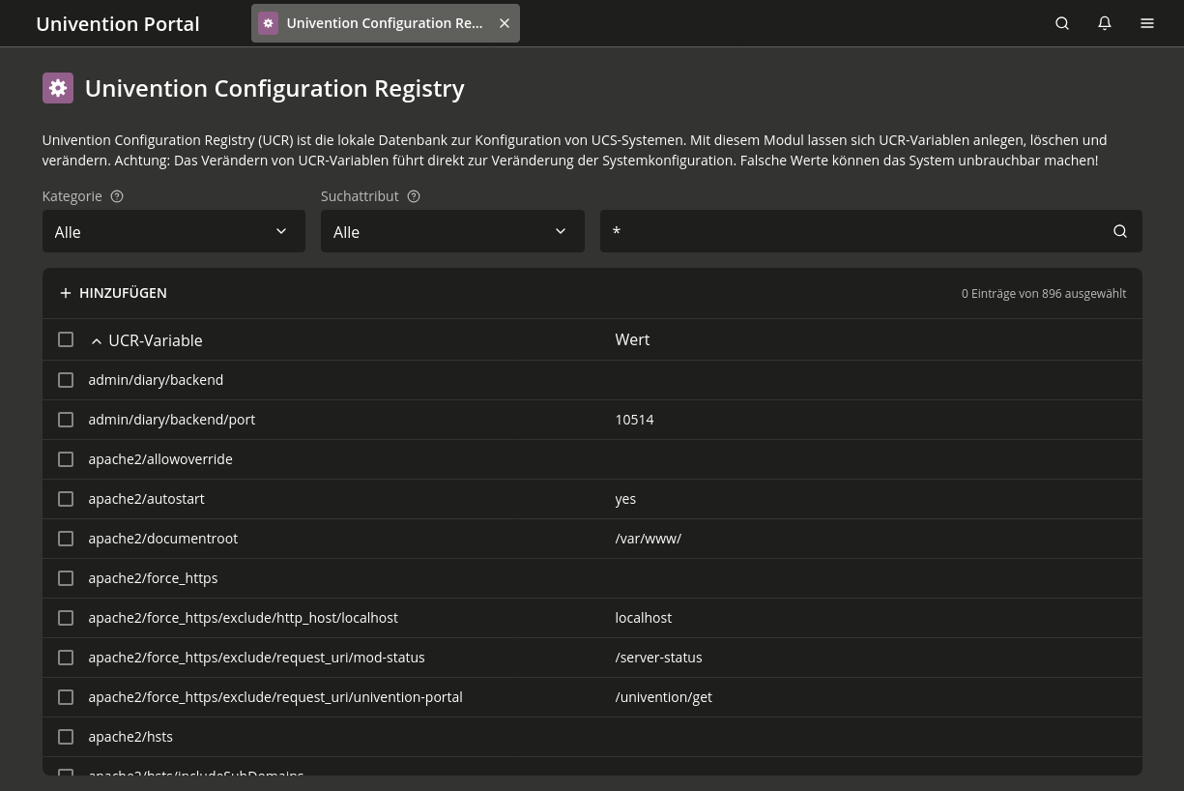The height and width of the screenshot is (791, 1184).
Task: Click the value yes
Action: click(x=625, y=499)
